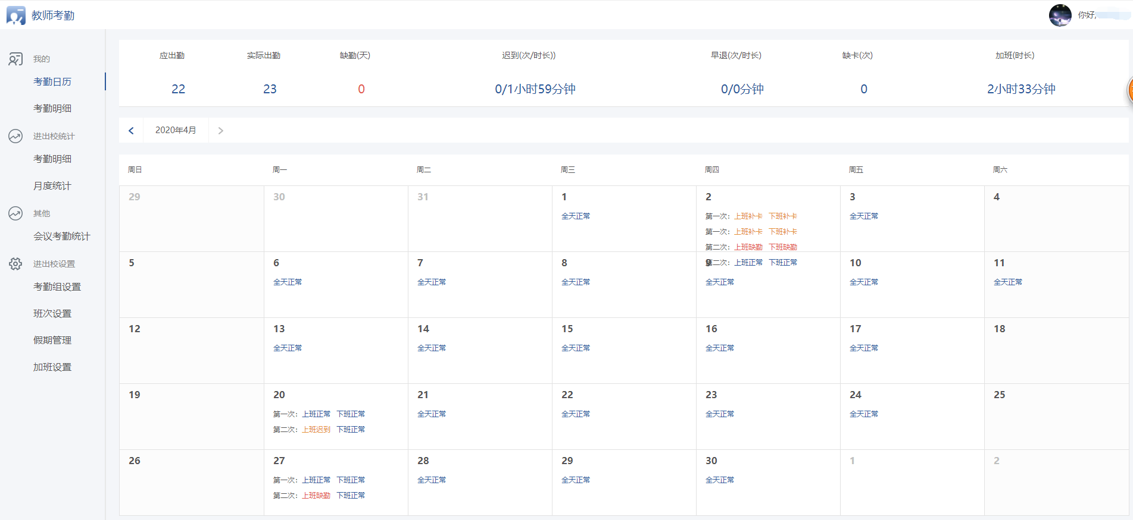This screenshot has width=1133, height=520.
Task: Click the teacher attendance app logo
Action: click(16, 15)
